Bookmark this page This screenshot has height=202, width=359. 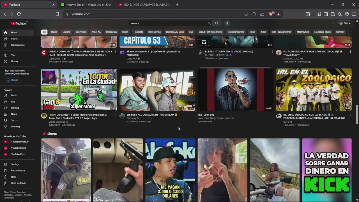[57, 14]
